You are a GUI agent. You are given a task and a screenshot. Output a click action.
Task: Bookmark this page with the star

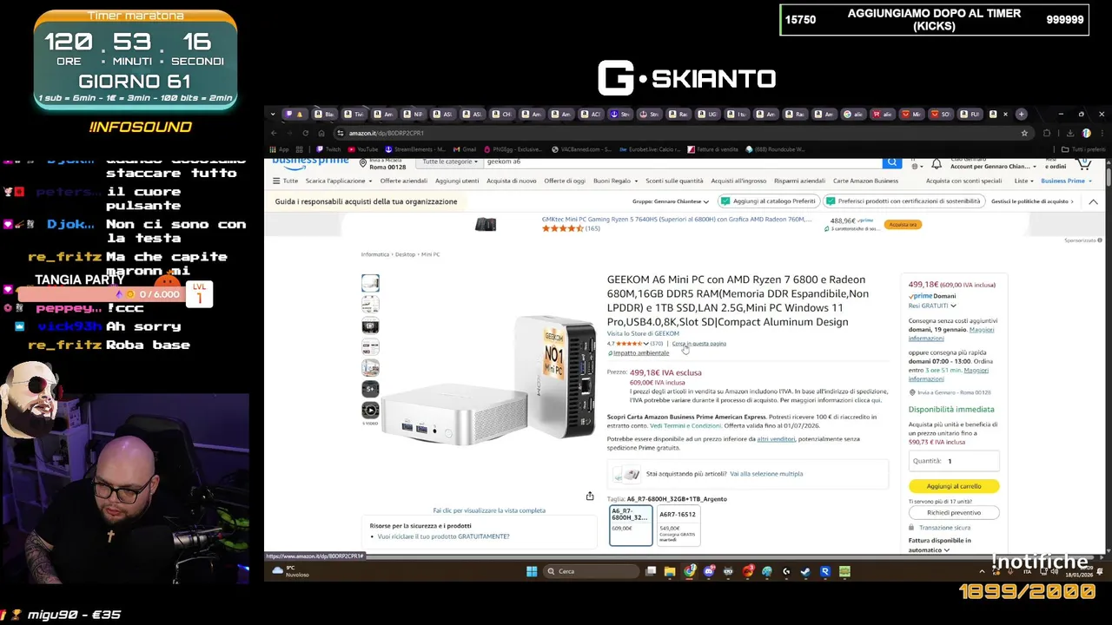click(x=1024, y=133)
